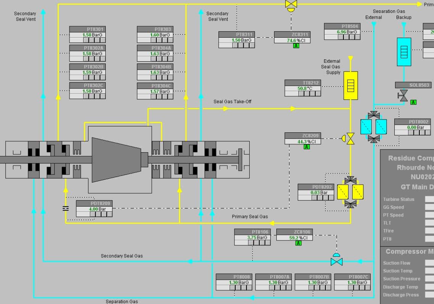This screenshot has height=304, width=434.
Task: Open the PDT8209 differential pressure tag
Action: (x=94, y=204)
